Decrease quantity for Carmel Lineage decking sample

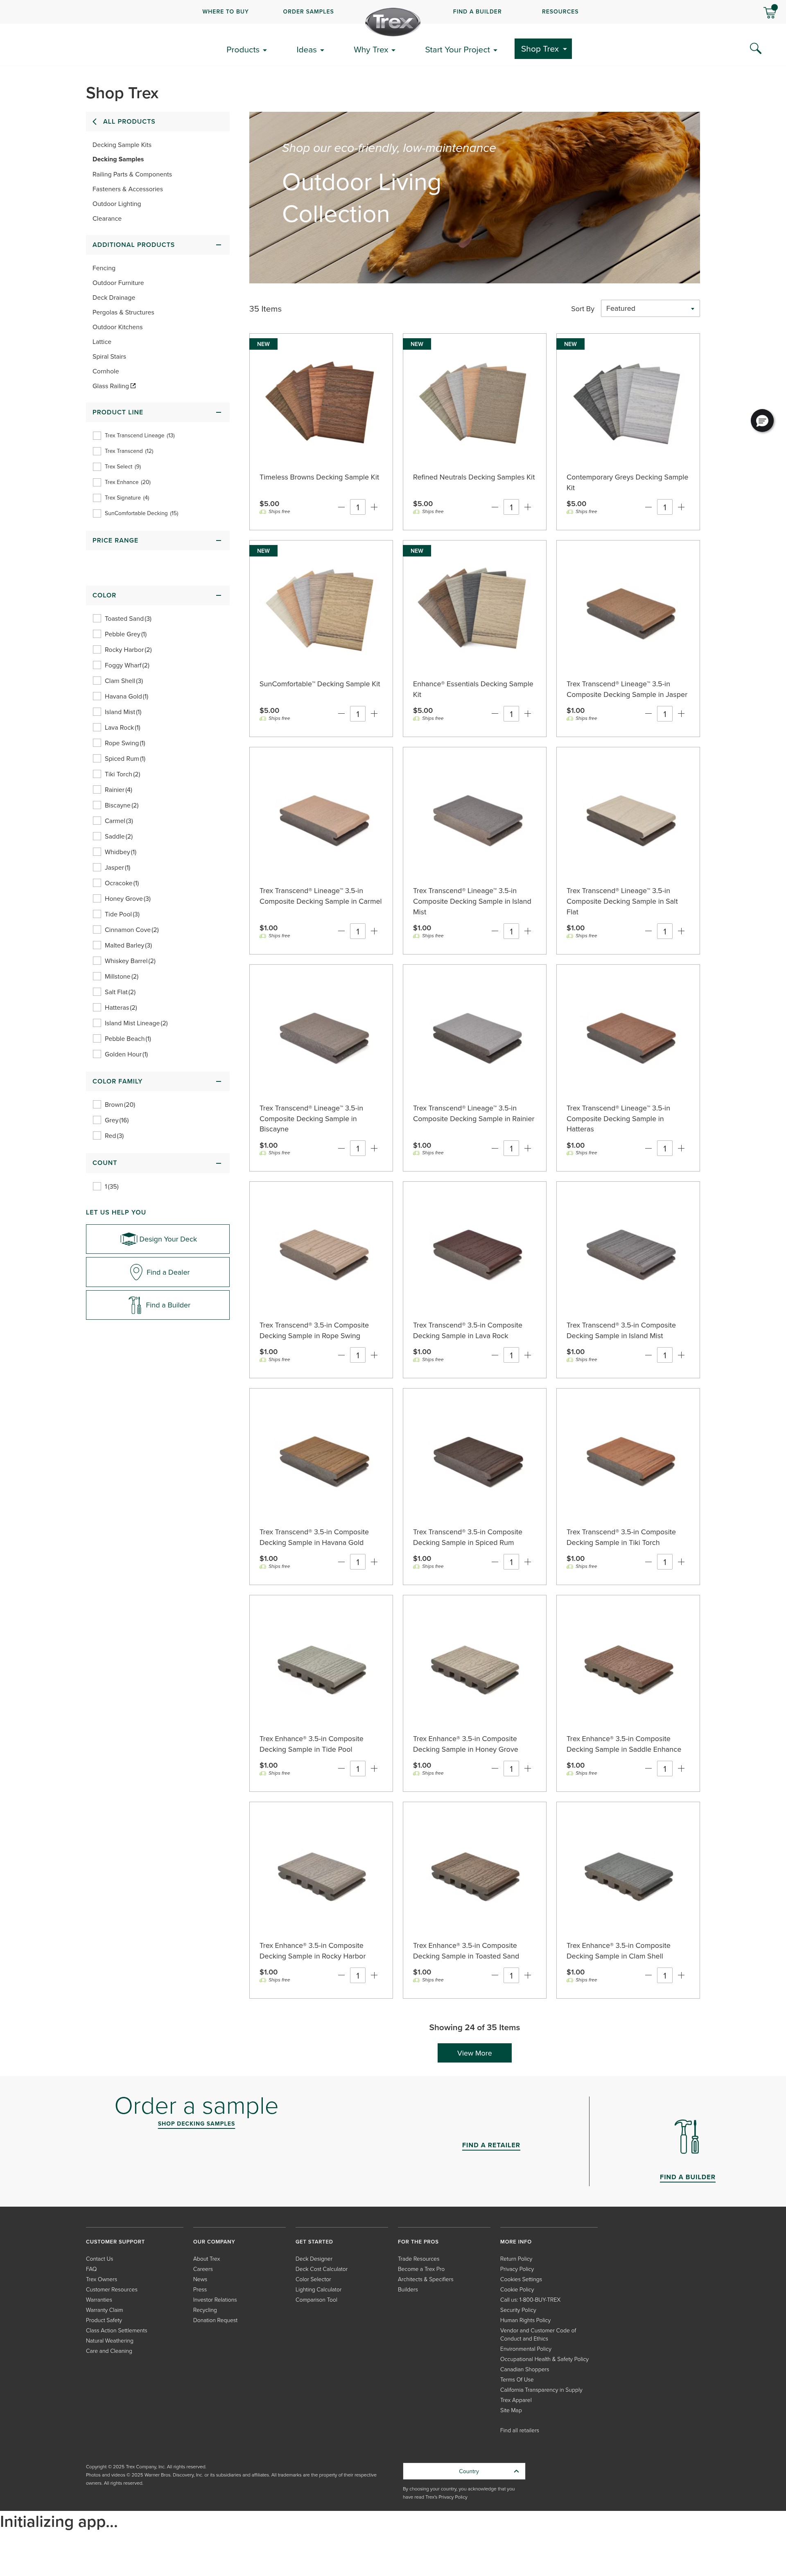341,931
